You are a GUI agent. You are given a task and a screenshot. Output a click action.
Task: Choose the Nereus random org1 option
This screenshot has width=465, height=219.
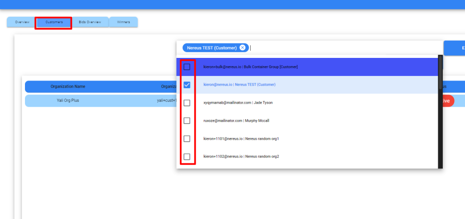pyautogui.click(x=187, y=139)
